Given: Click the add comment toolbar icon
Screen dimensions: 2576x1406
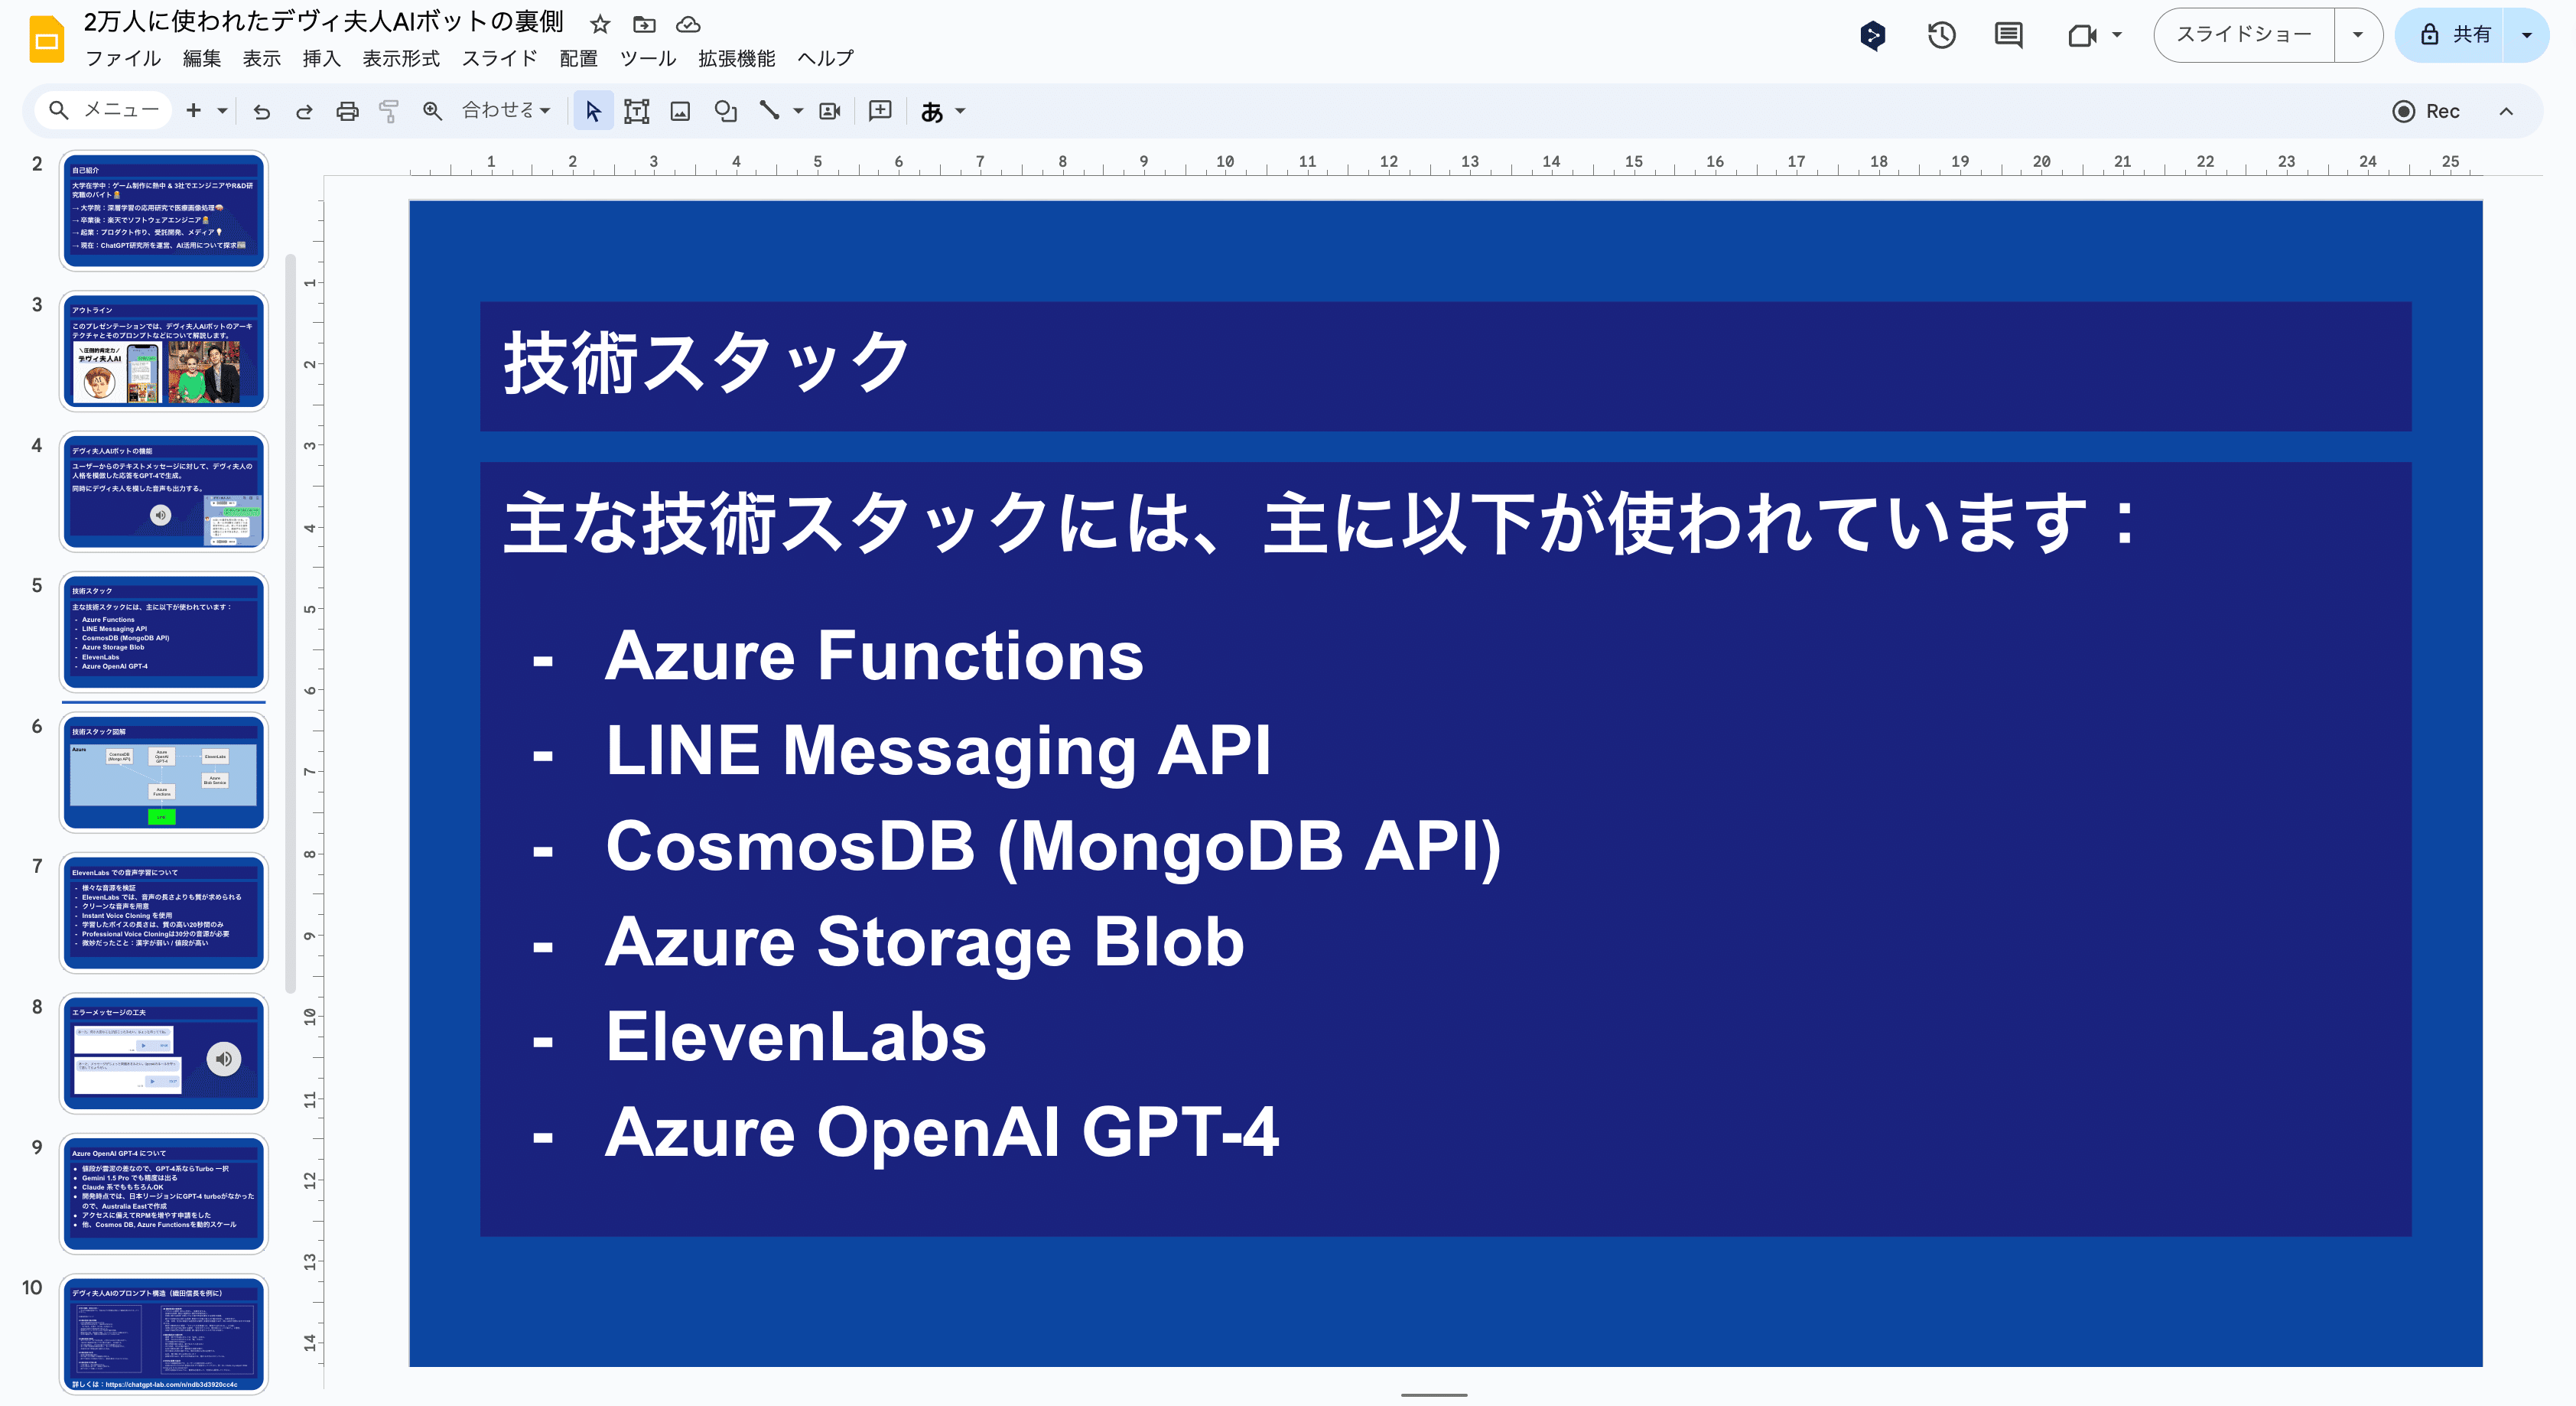Looking at the screenshot, I should pos(880,112).
